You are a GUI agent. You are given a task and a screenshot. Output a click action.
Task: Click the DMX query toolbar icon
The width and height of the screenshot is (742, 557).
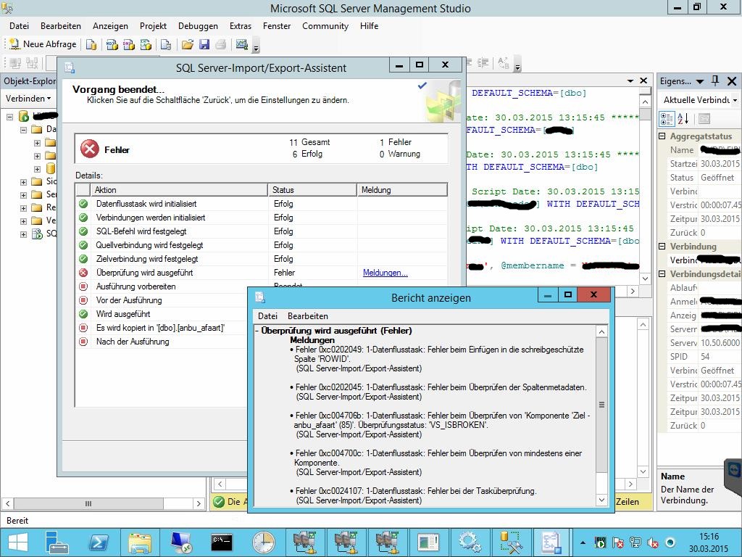click(129, 44)
